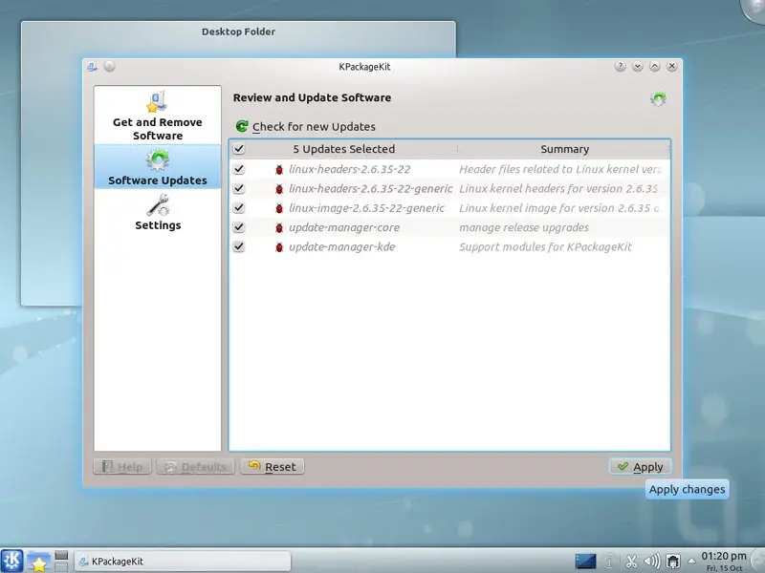Sort by the Summary column header
Screen dimensions: 765x573
pos(564,149)
